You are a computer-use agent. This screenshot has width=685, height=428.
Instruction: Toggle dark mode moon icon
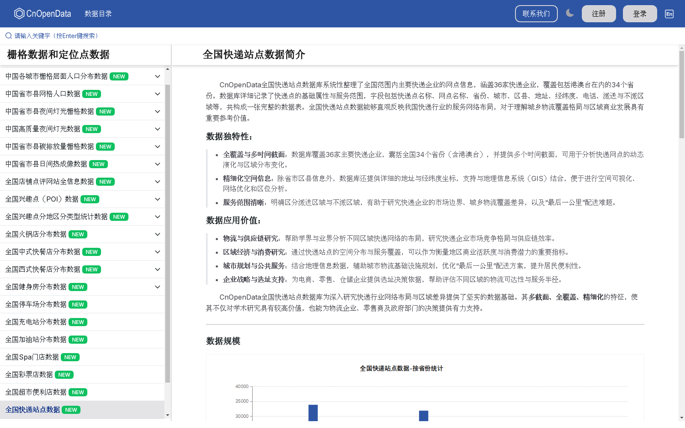pos(570,13)
